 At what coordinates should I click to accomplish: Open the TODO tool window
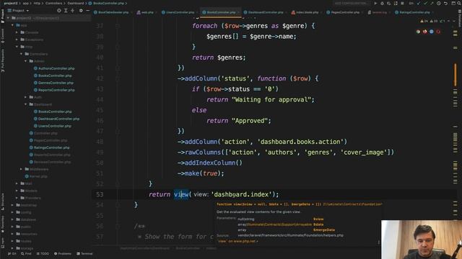(x=43, y=253)
